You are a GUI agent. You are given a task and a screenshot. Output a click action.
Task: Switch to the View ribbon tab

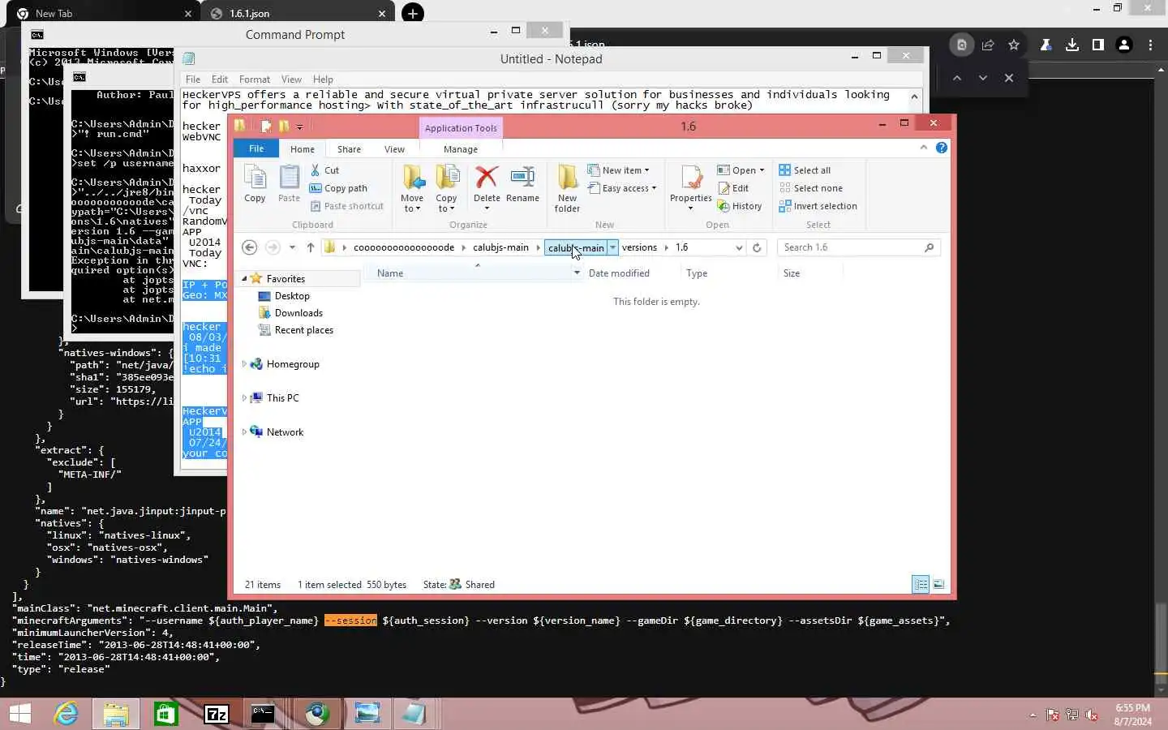394,149
